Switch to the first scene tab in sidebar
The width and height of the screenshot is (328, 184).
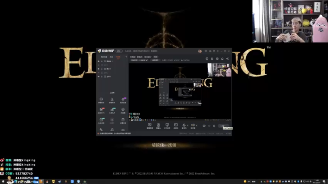pyautogui.click(x=104, y=57)
